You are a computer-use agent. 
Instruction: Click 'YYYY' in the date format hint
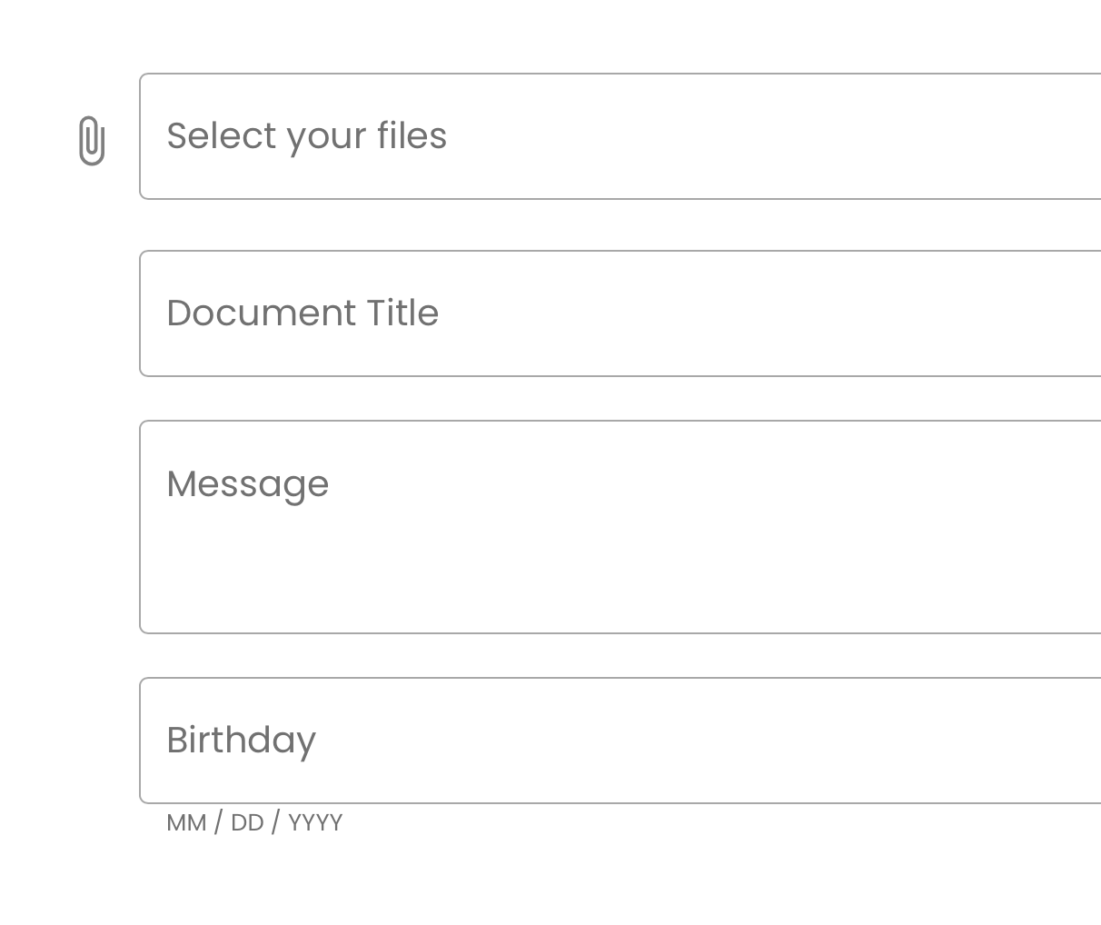[x=315, y=822]
